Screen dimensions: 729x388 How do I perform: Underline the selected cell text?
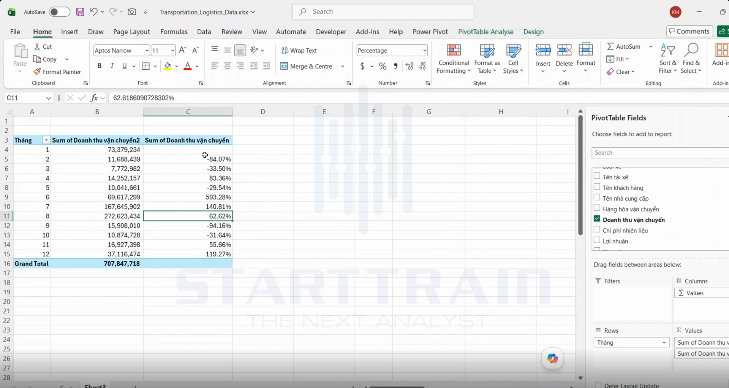coord(124,66)
